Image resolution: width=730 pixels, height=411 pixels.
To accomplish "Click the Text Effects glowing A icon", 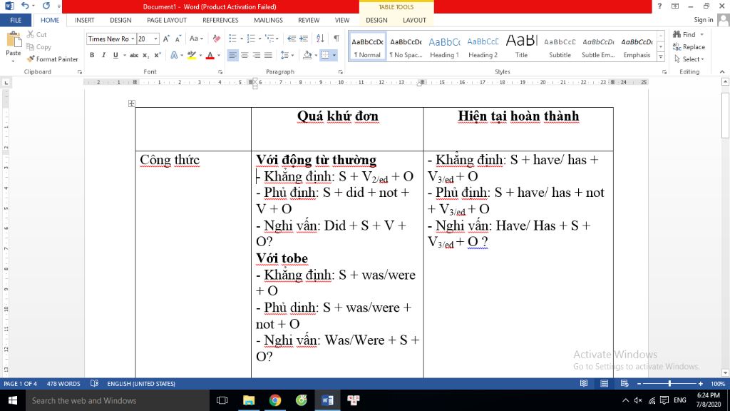I will [174, 55].
